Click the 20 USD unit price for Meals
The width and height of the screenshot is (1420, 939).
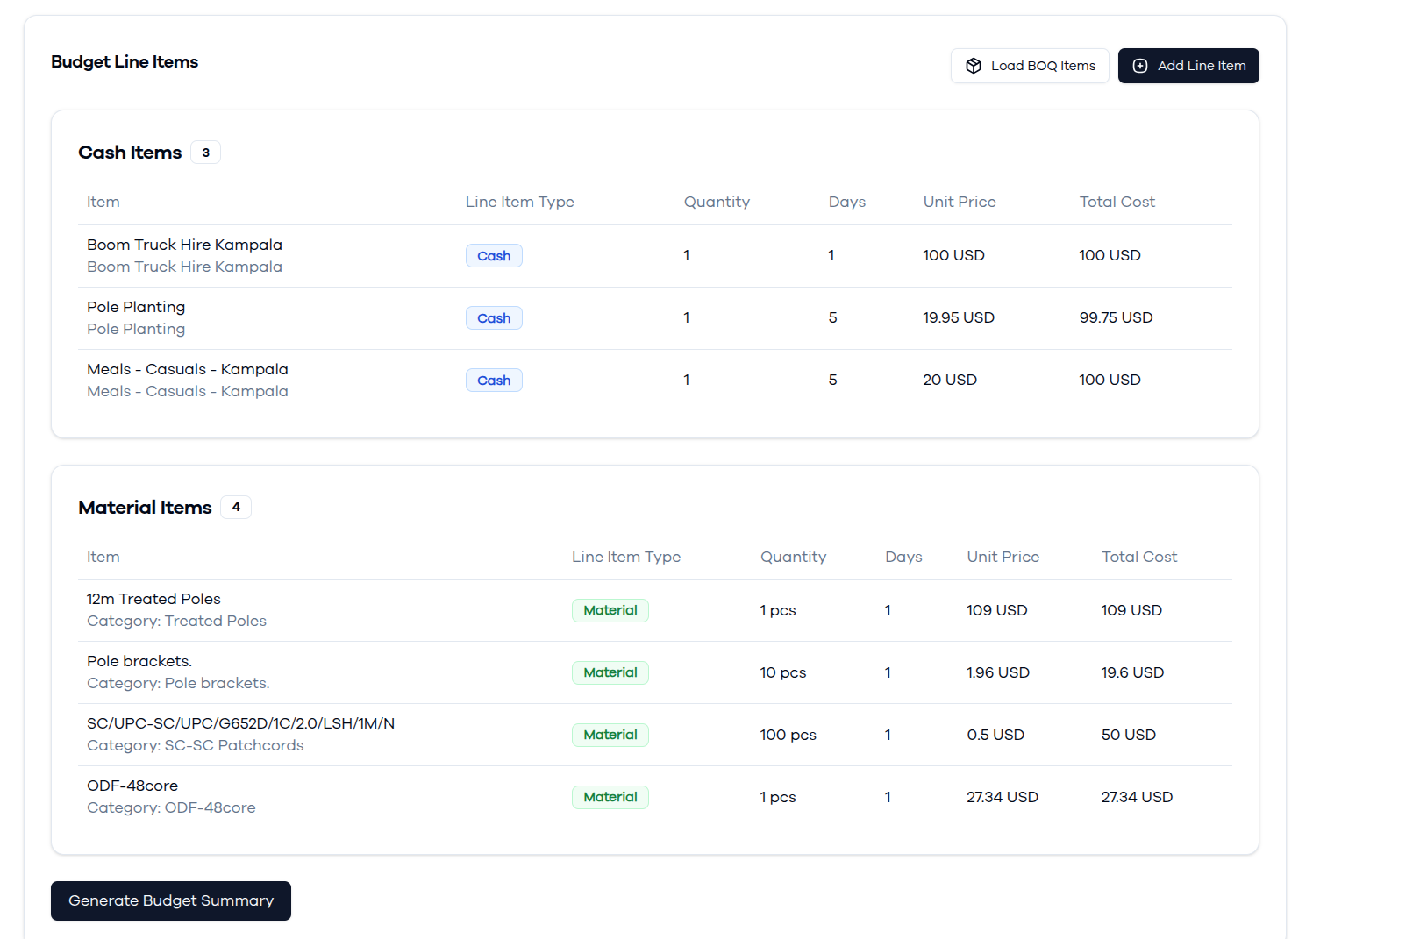point(950,380)
